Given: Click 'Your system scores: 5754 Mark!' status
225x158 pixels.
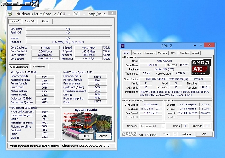Looking at the screenshot, I should tap(35, 146).
